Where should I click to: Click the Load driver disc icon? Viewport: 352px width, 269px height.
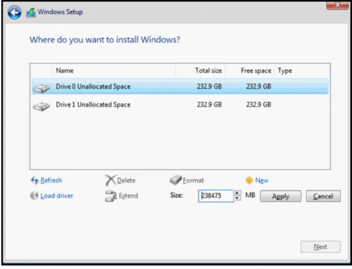pyautogui.click(x=34, y=195)
